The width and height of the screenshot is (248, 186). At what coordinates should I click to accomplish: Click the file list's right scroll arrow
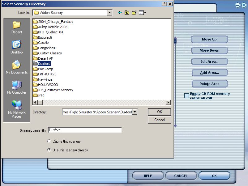coord(168,103)
